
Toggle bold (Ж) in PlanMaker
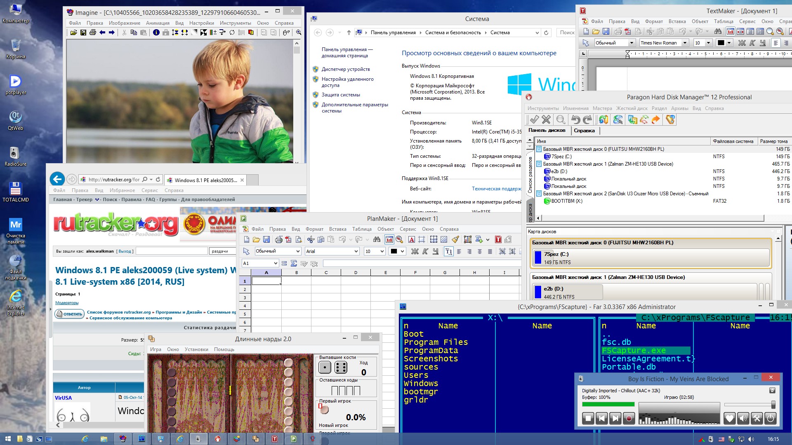pos(415,251)
